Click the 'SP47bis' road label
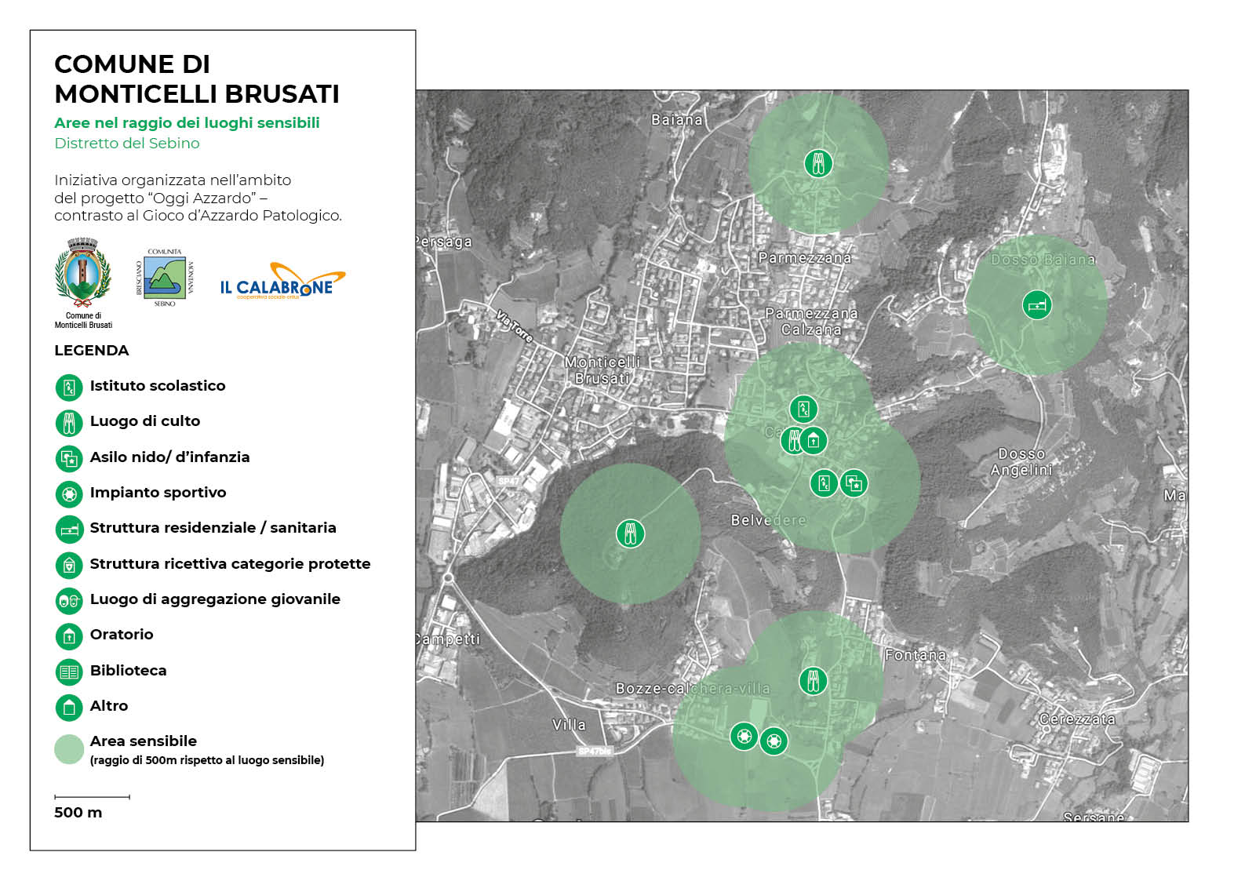The width and height of the screenshot is (1245, 881). coord(594,751)
